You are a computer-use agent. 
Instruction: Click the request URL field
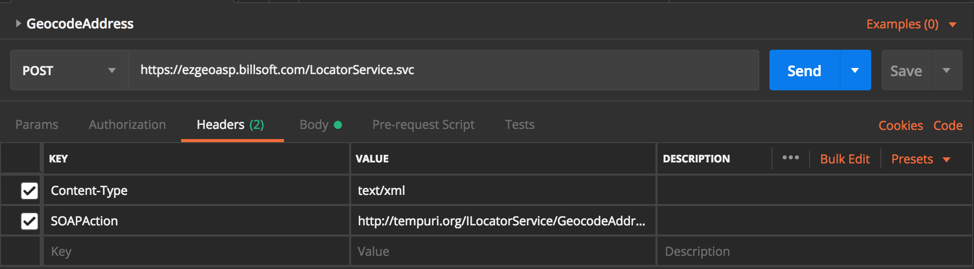(x=443, y=70)
